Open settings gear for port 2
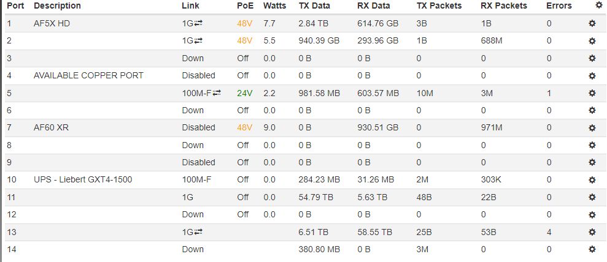This screenshot has width=607, height=262. pos(592,41)
